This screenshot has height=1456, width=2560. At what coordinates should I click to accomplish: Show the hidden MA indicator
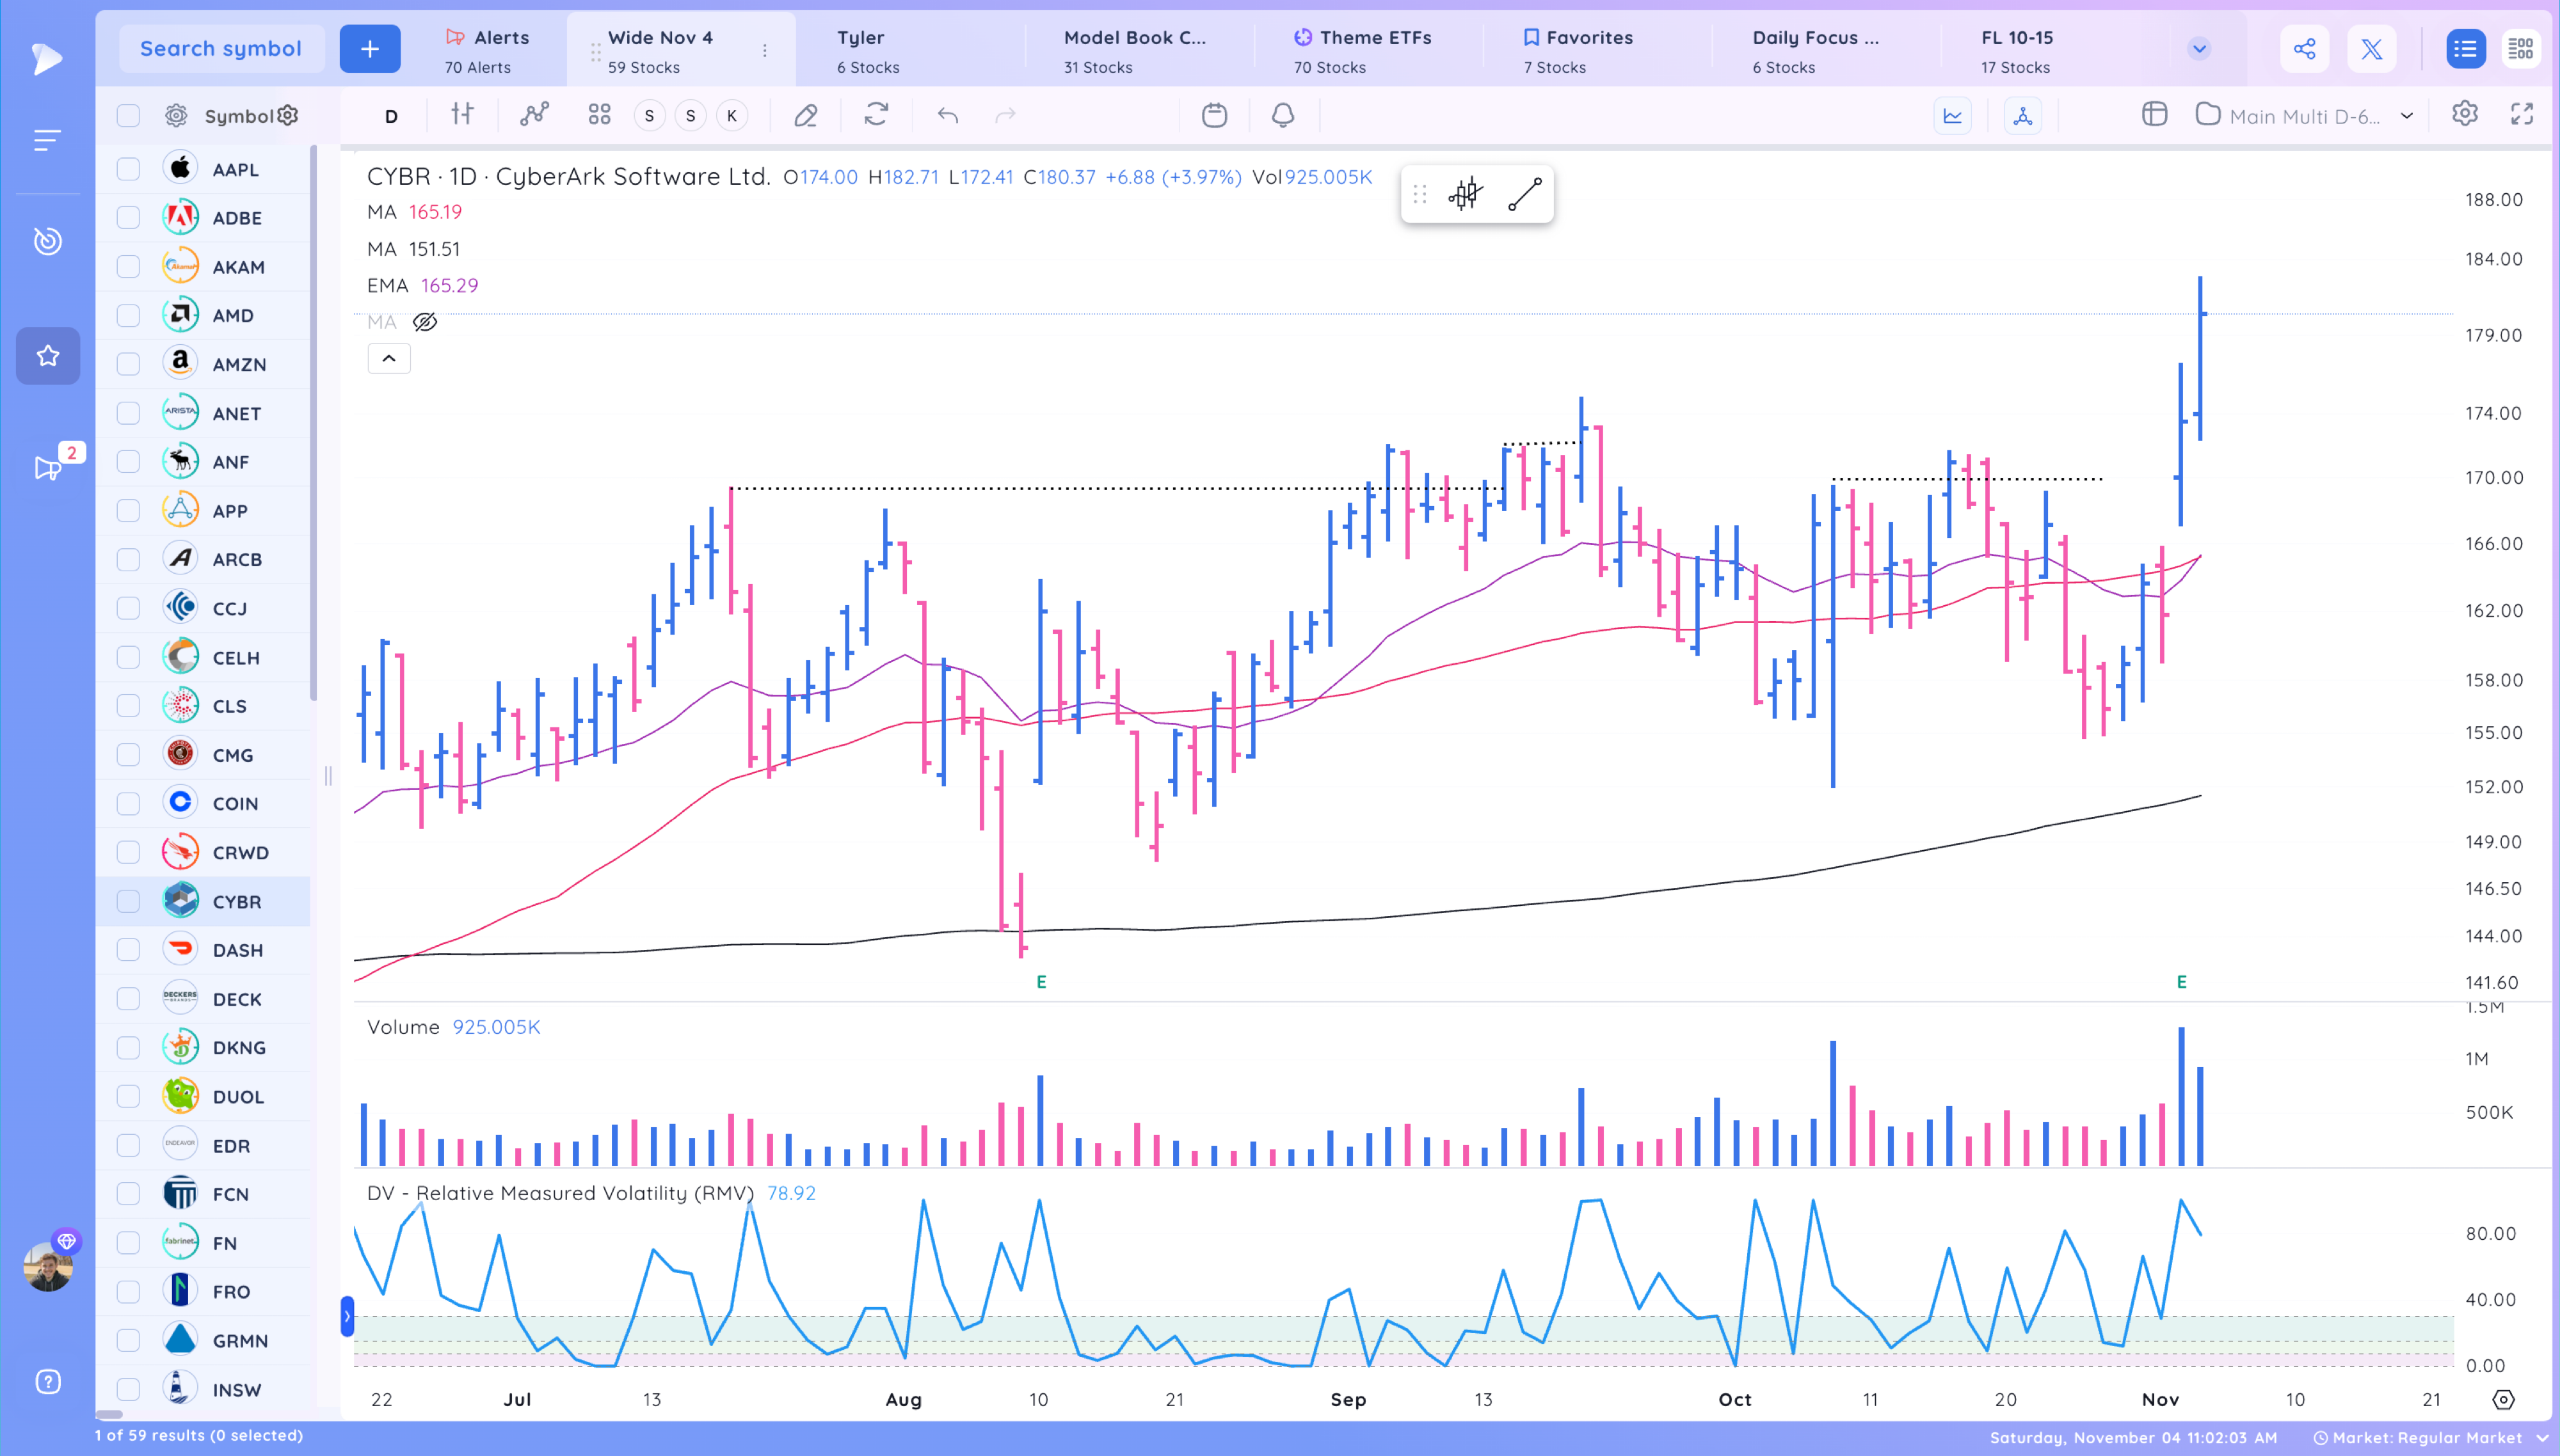pos(425,322)
